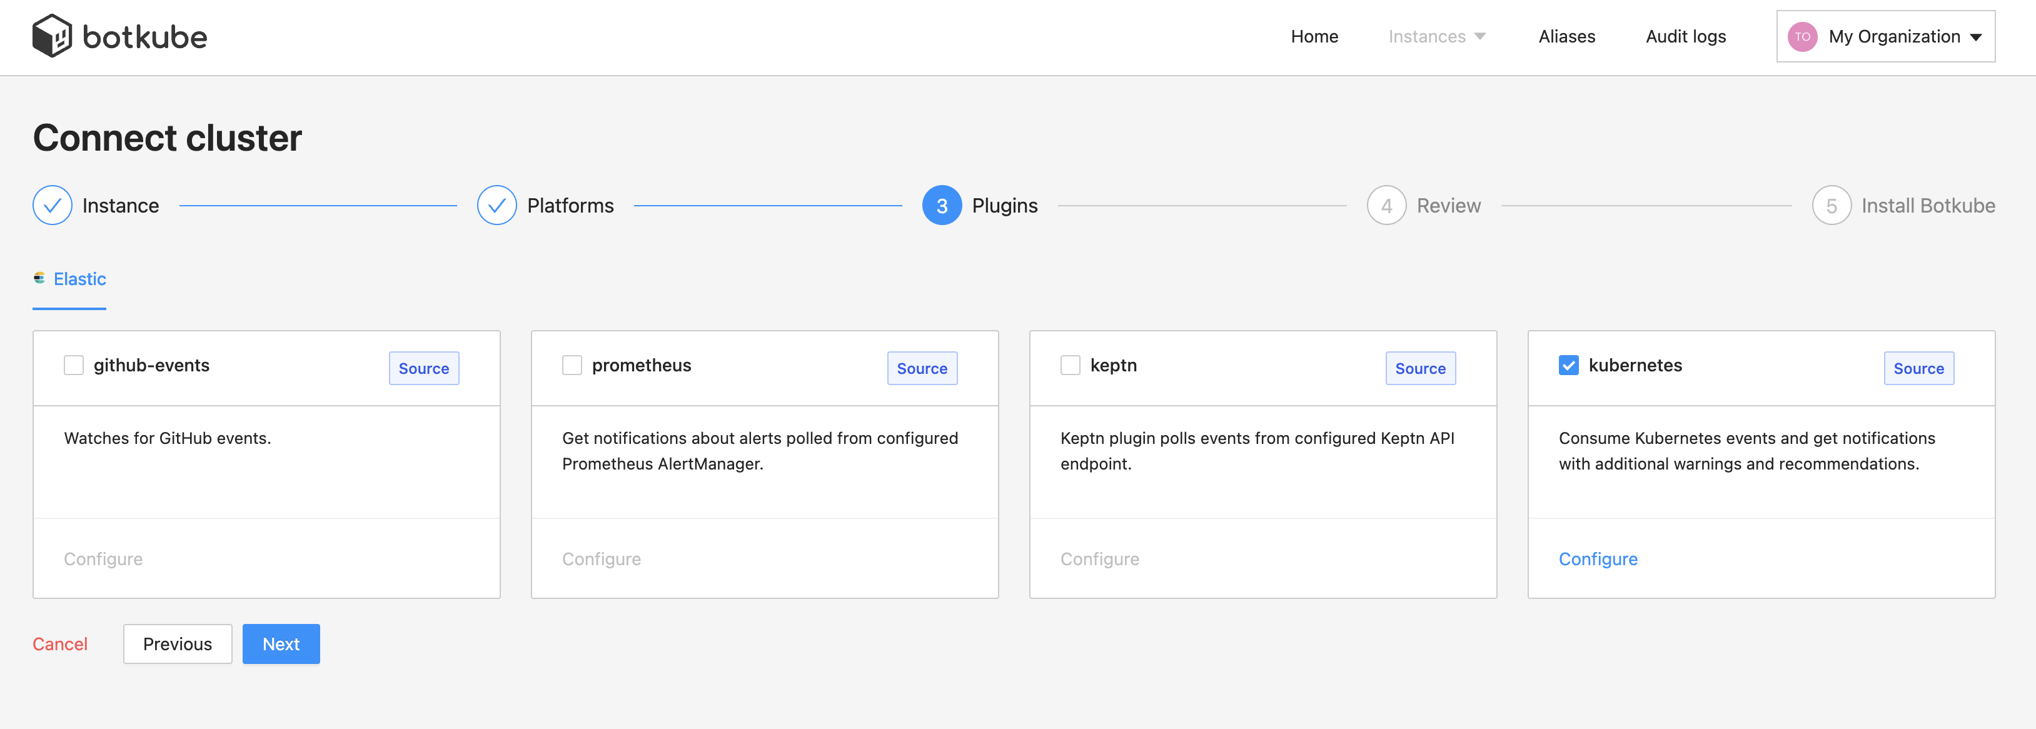This screenshot has width=2036, height=729.
Task: Click the botkube wordmark text
Action: pos(144,37)
